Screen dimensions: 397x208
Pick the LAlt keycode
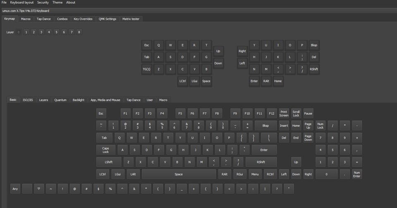point(133,174)
